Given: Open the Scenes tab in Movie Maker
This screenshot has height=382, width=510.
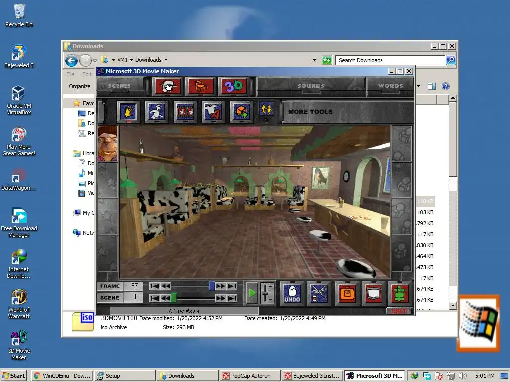Looking at the screenshot, I should pyautogui.click(x=120, y=86).
